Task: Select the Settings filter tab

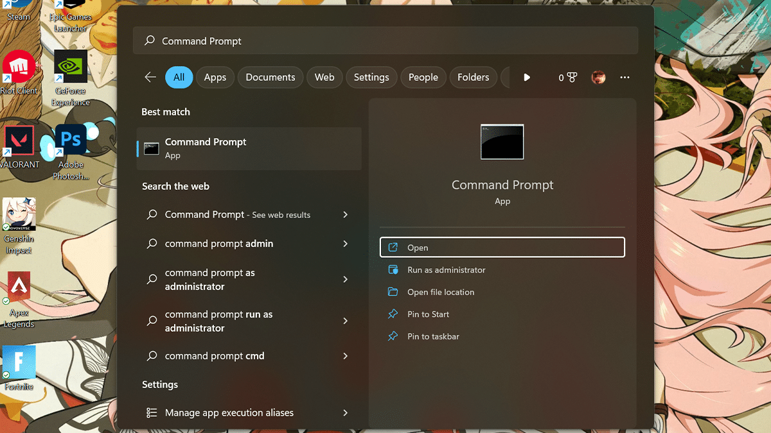Action: (x=371, y=78)
